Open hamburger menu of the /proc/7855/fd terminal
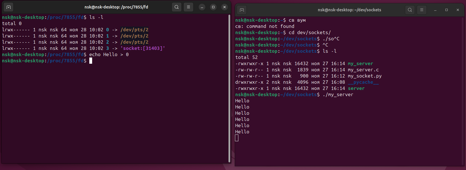 pos(188,7)
